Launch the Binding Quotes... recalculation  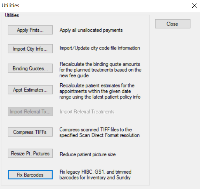[30, 68]
